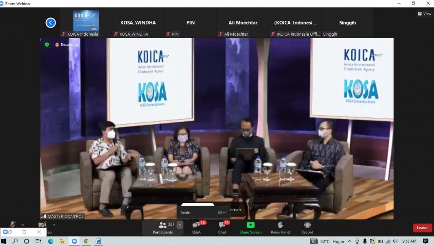The width and height of the screenshot is (434, 246).
Task: Expand the audio options caret
Action: (x=23, y=225)
